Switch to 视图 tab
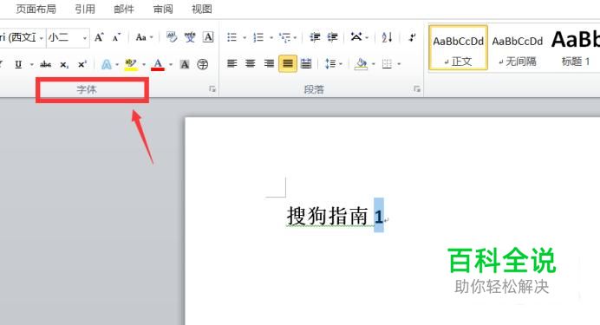600x325 pixels. click(202, 9)
